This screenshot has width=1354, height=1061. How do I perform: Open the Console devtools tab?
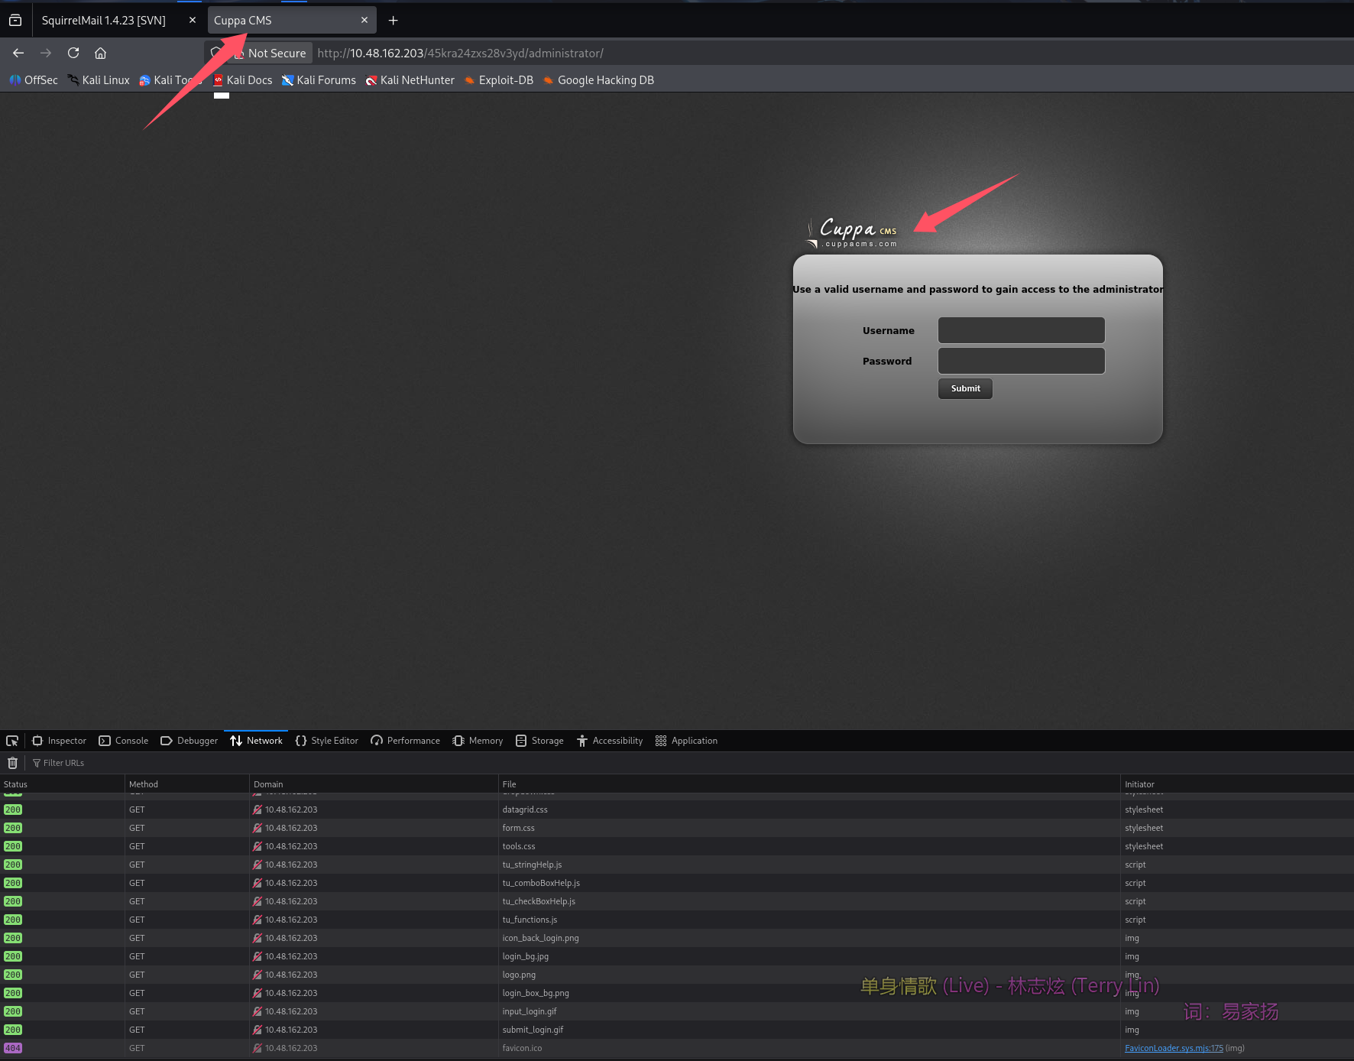click(x=124, y=741)
